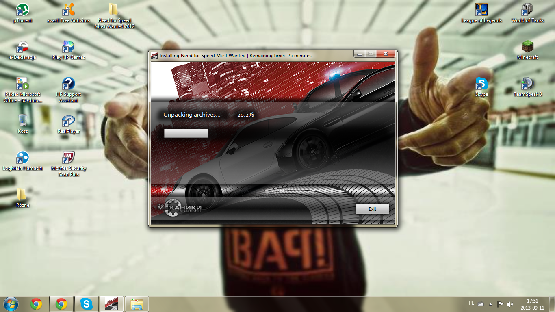
Task: Open Windows Explorer from taskbar
Action: pos(137,304)
